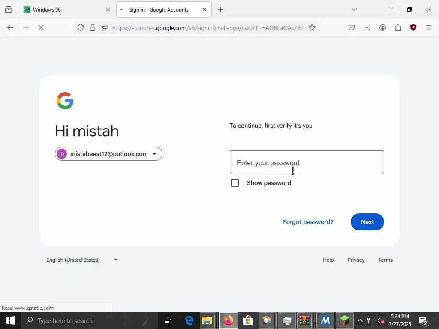This screenshot has height=329, width=439.
Task: Open the tracking protection shield icon
Action: pos(81,27)
